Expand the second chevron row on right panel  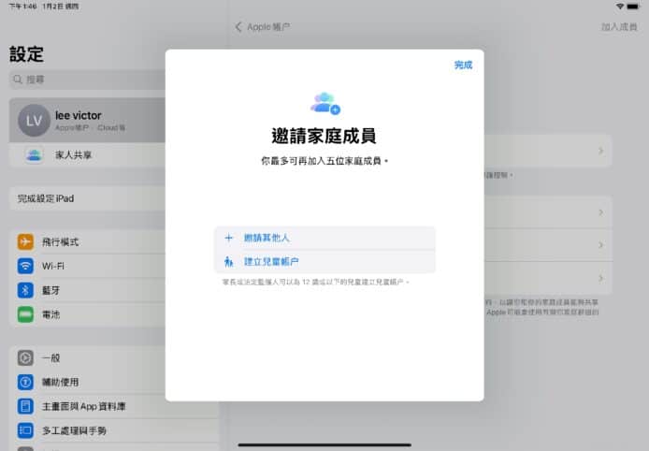point(599,212)
